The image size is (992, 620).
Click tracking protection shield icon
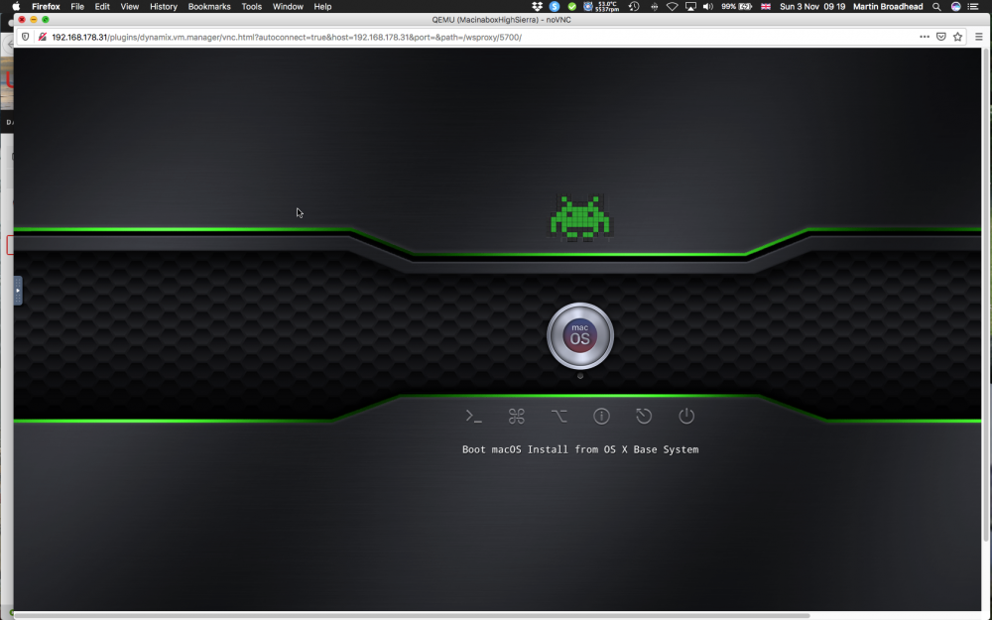[26, 37]
